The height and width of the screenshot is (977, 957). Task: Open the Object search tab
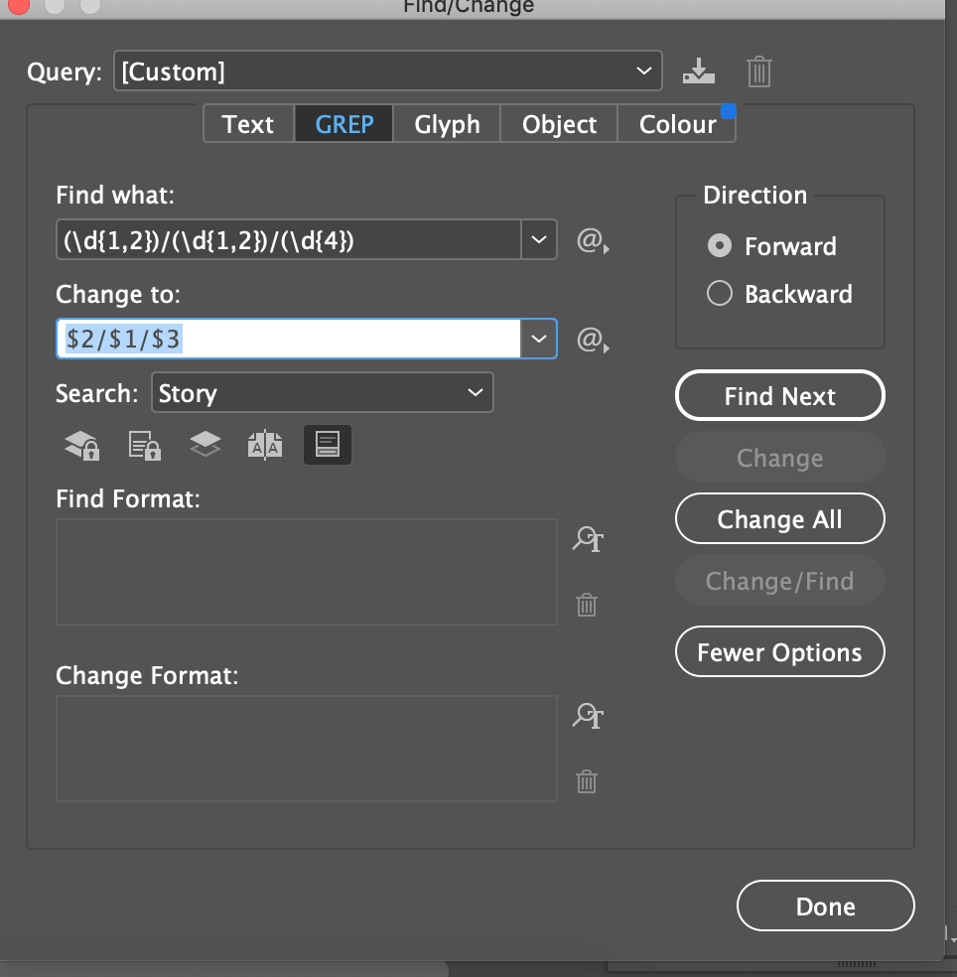[x=558, y=124]
